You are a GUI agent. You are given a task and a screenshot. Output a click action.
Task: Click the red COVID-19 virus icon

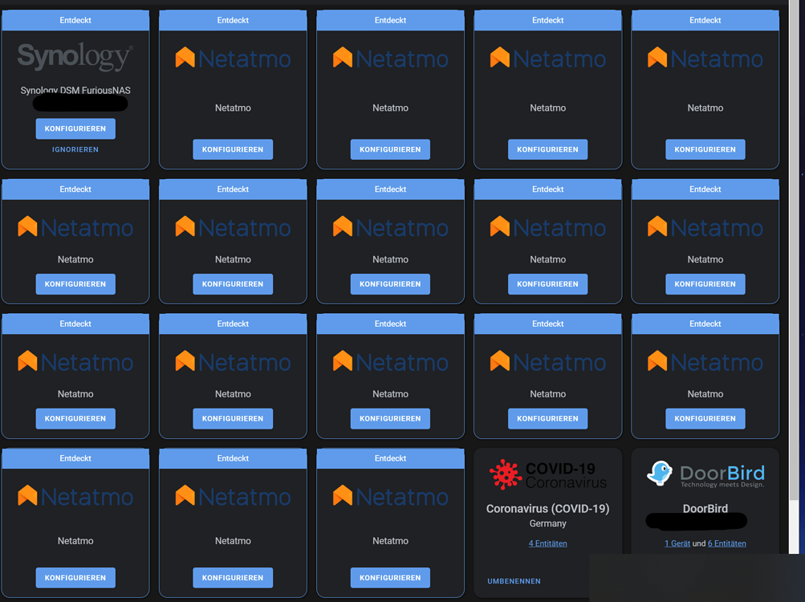tap(506, 474)
